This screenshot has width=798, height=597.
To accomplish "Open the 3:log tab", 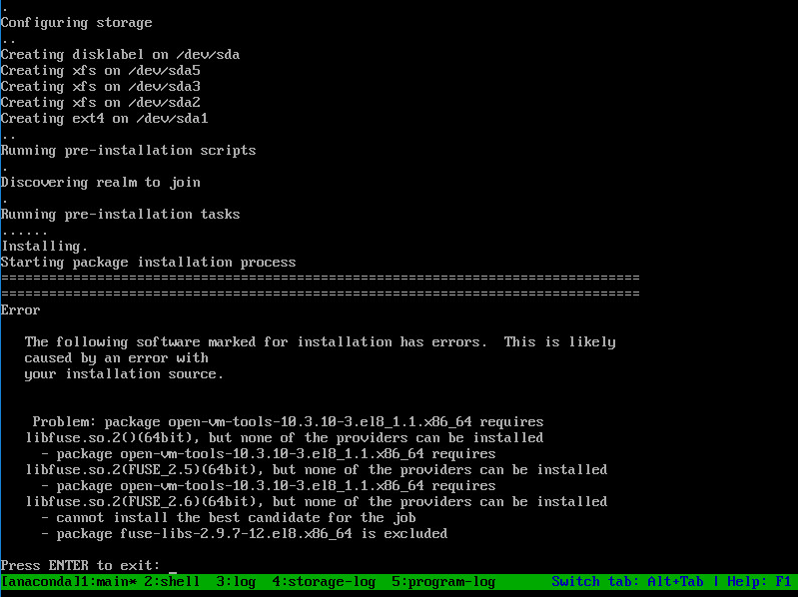I will pos(236,581).
